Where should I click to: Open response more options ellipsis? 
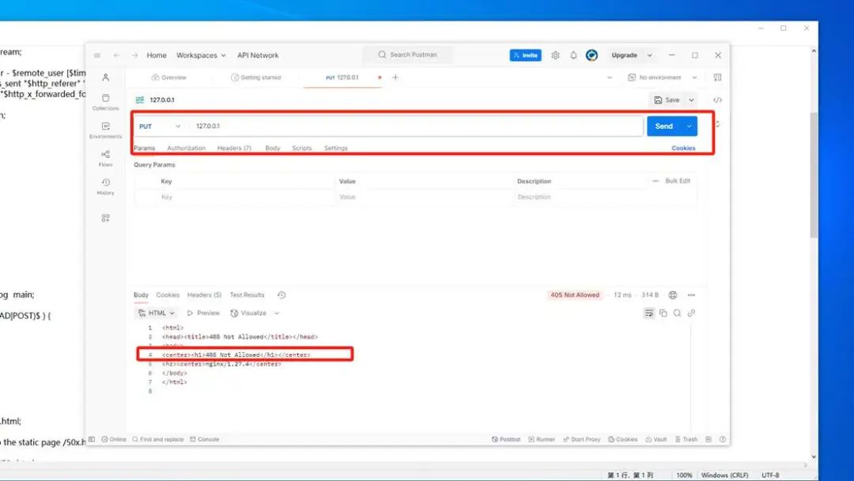pos(691,295)
